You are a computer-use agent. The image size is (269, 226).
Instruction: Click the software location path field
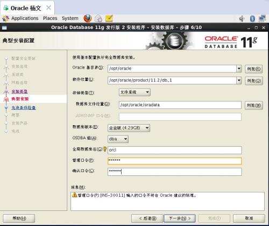coord(172,80)
